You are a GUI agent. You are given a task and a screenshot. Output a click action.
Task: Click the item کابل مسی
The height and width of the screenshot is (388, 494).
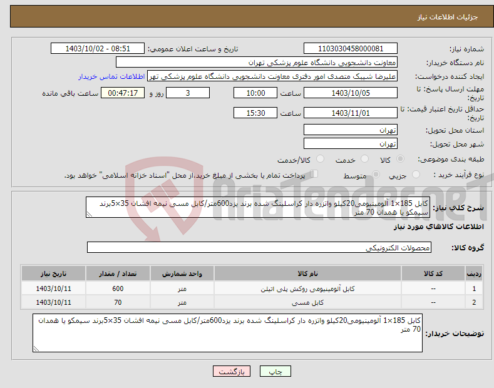pyautogui.click(x=307, y=302)
